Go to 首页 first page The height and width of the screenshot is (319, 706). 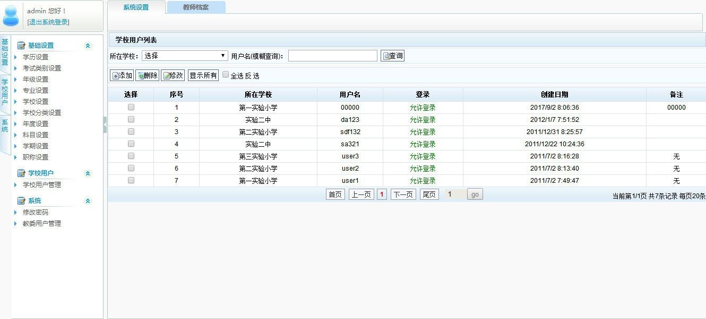click(335, 194)
